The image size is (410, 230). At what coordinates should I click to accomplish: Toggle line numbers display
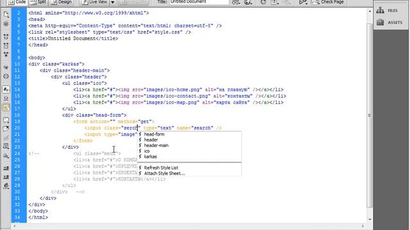pyautogui.click(x=6, y=89)
